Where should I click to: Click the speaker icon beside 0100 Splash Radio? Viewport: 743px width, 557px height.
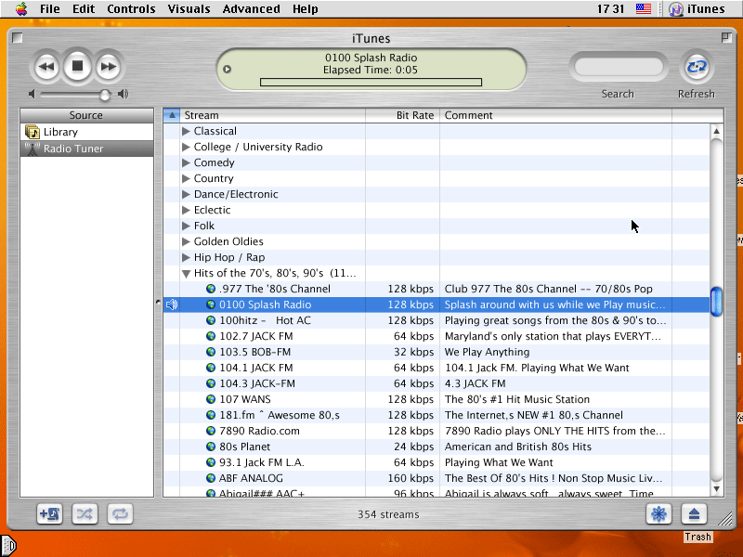[x=172, y=304]
